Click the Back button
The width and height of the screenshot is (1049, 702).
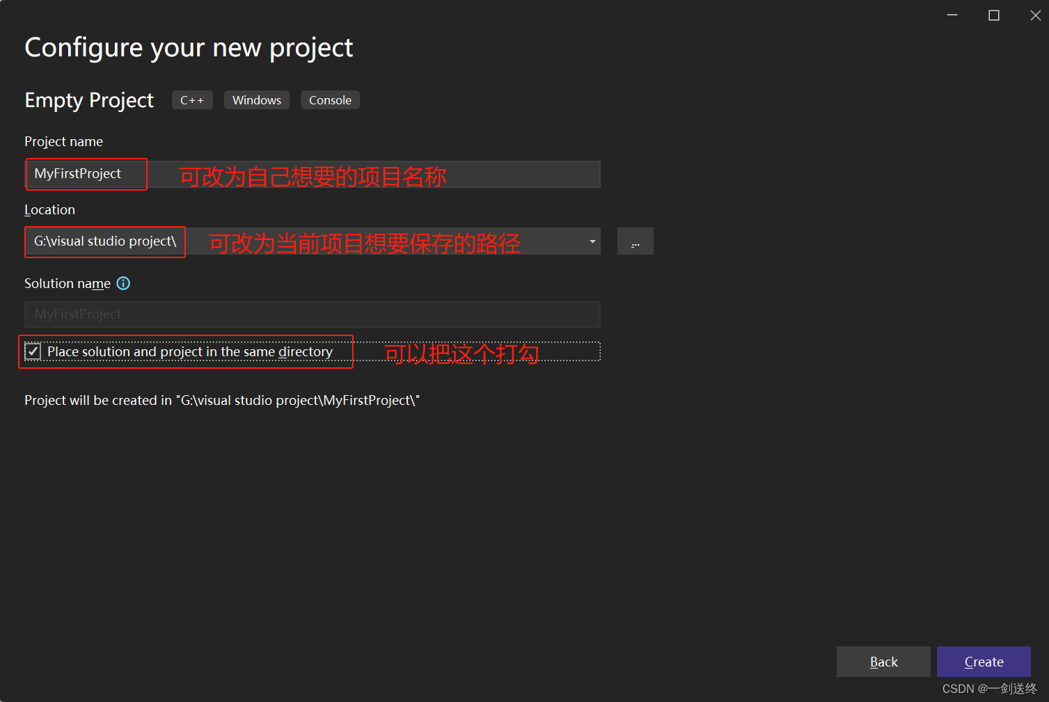[x=883, y=661]
